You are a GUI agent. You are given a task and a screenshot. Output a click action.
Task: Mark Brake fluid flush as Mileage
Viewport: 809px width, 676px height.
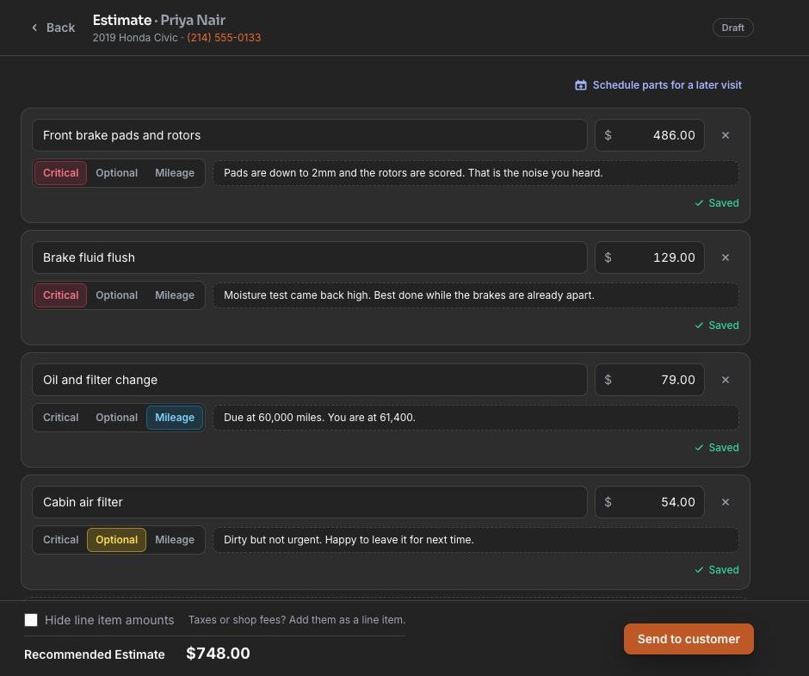coord(175,295)
